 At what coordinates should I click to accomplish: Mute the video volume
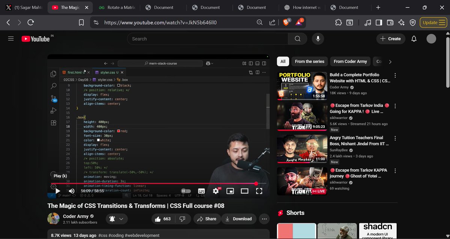click(x=71, y=191)
